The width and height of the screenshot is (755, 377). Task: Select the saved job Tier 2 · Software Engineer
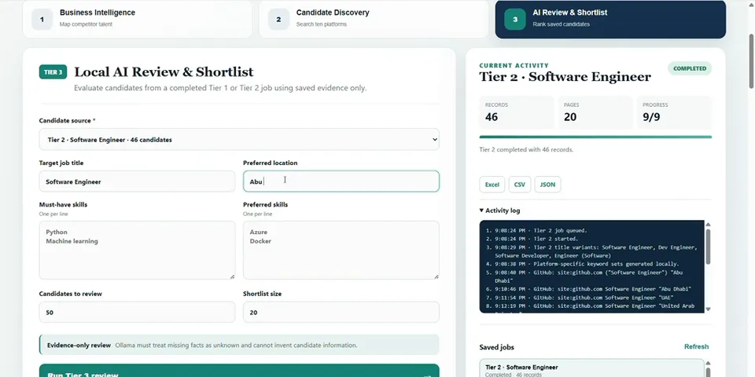591,369
